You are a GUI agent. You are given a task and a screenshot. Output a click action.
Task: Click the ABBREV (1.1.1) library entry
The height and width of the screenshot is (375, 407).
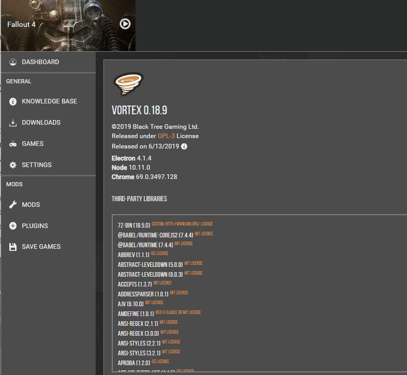pos(133,255)
